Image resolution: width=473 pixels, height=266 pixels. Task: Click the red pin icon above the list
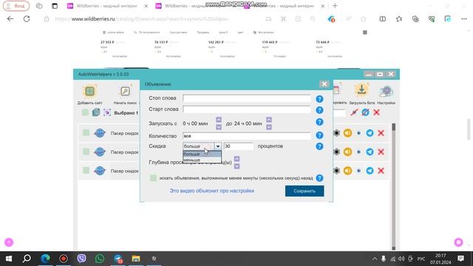[x=354, y=112]
